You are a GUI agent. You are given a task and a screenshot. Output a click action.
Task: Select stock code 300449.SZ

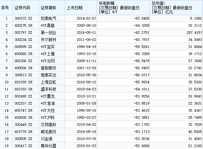coord(23,125)
